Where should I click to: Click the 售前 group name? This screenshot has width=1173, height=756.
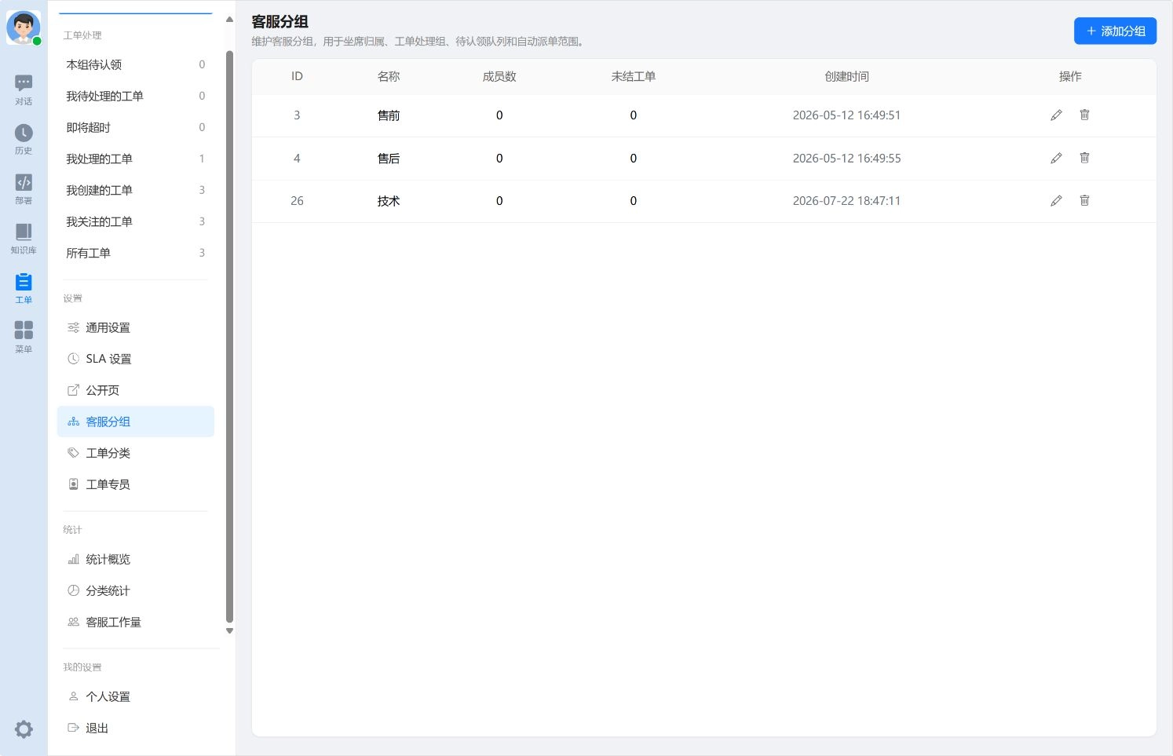389,115
